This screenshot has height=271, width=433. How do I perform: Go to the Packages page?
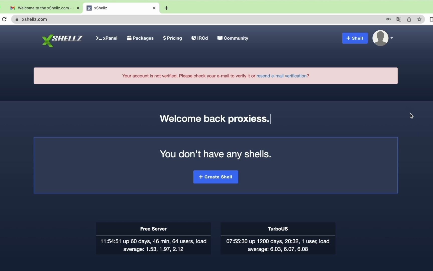[x=140, y=38]
